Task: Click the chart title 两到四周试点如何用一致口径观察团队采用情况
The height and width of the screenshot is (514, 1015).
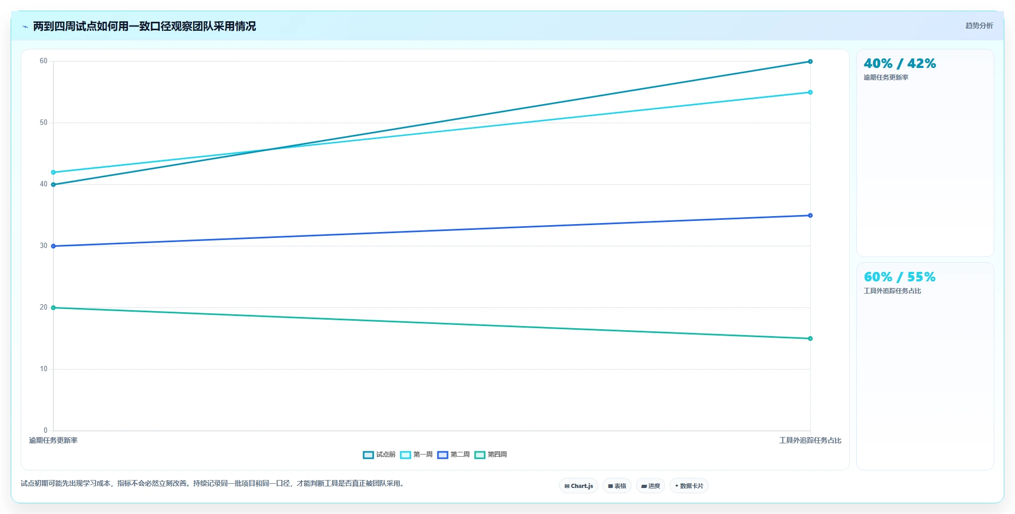Action: 144,26
